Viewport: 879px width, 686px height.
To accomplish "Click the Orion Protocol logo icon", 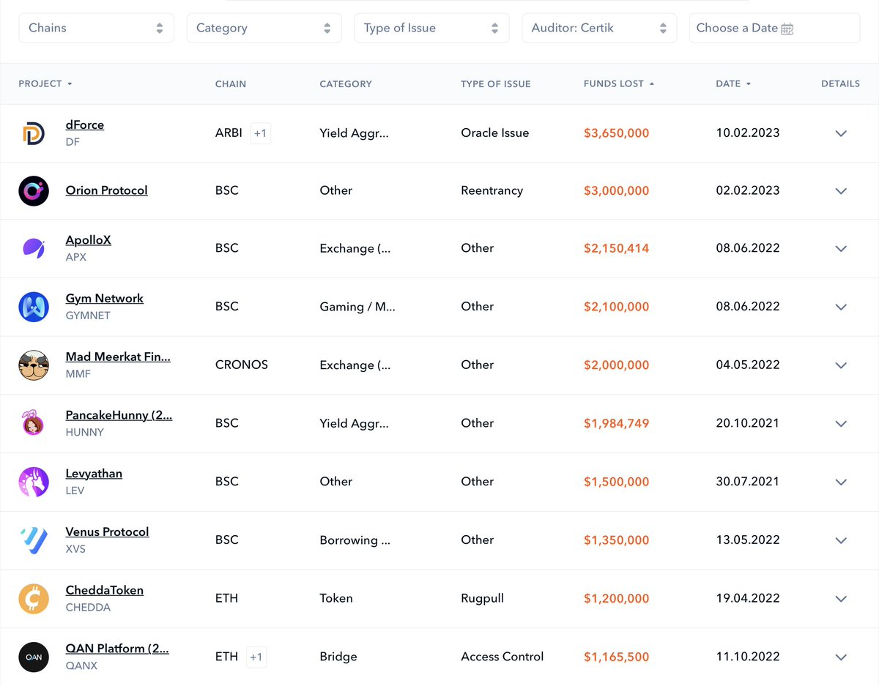I will pos(34,191).
